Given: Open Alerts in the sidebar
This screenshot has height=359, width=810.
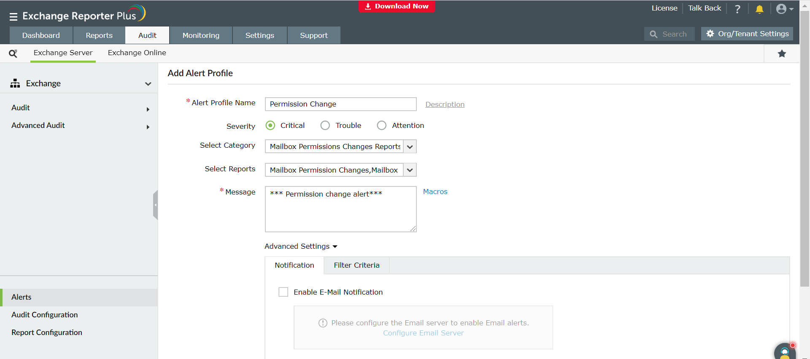Looking at the screenshot, I should pyautogui.click(x=79, y=297).
